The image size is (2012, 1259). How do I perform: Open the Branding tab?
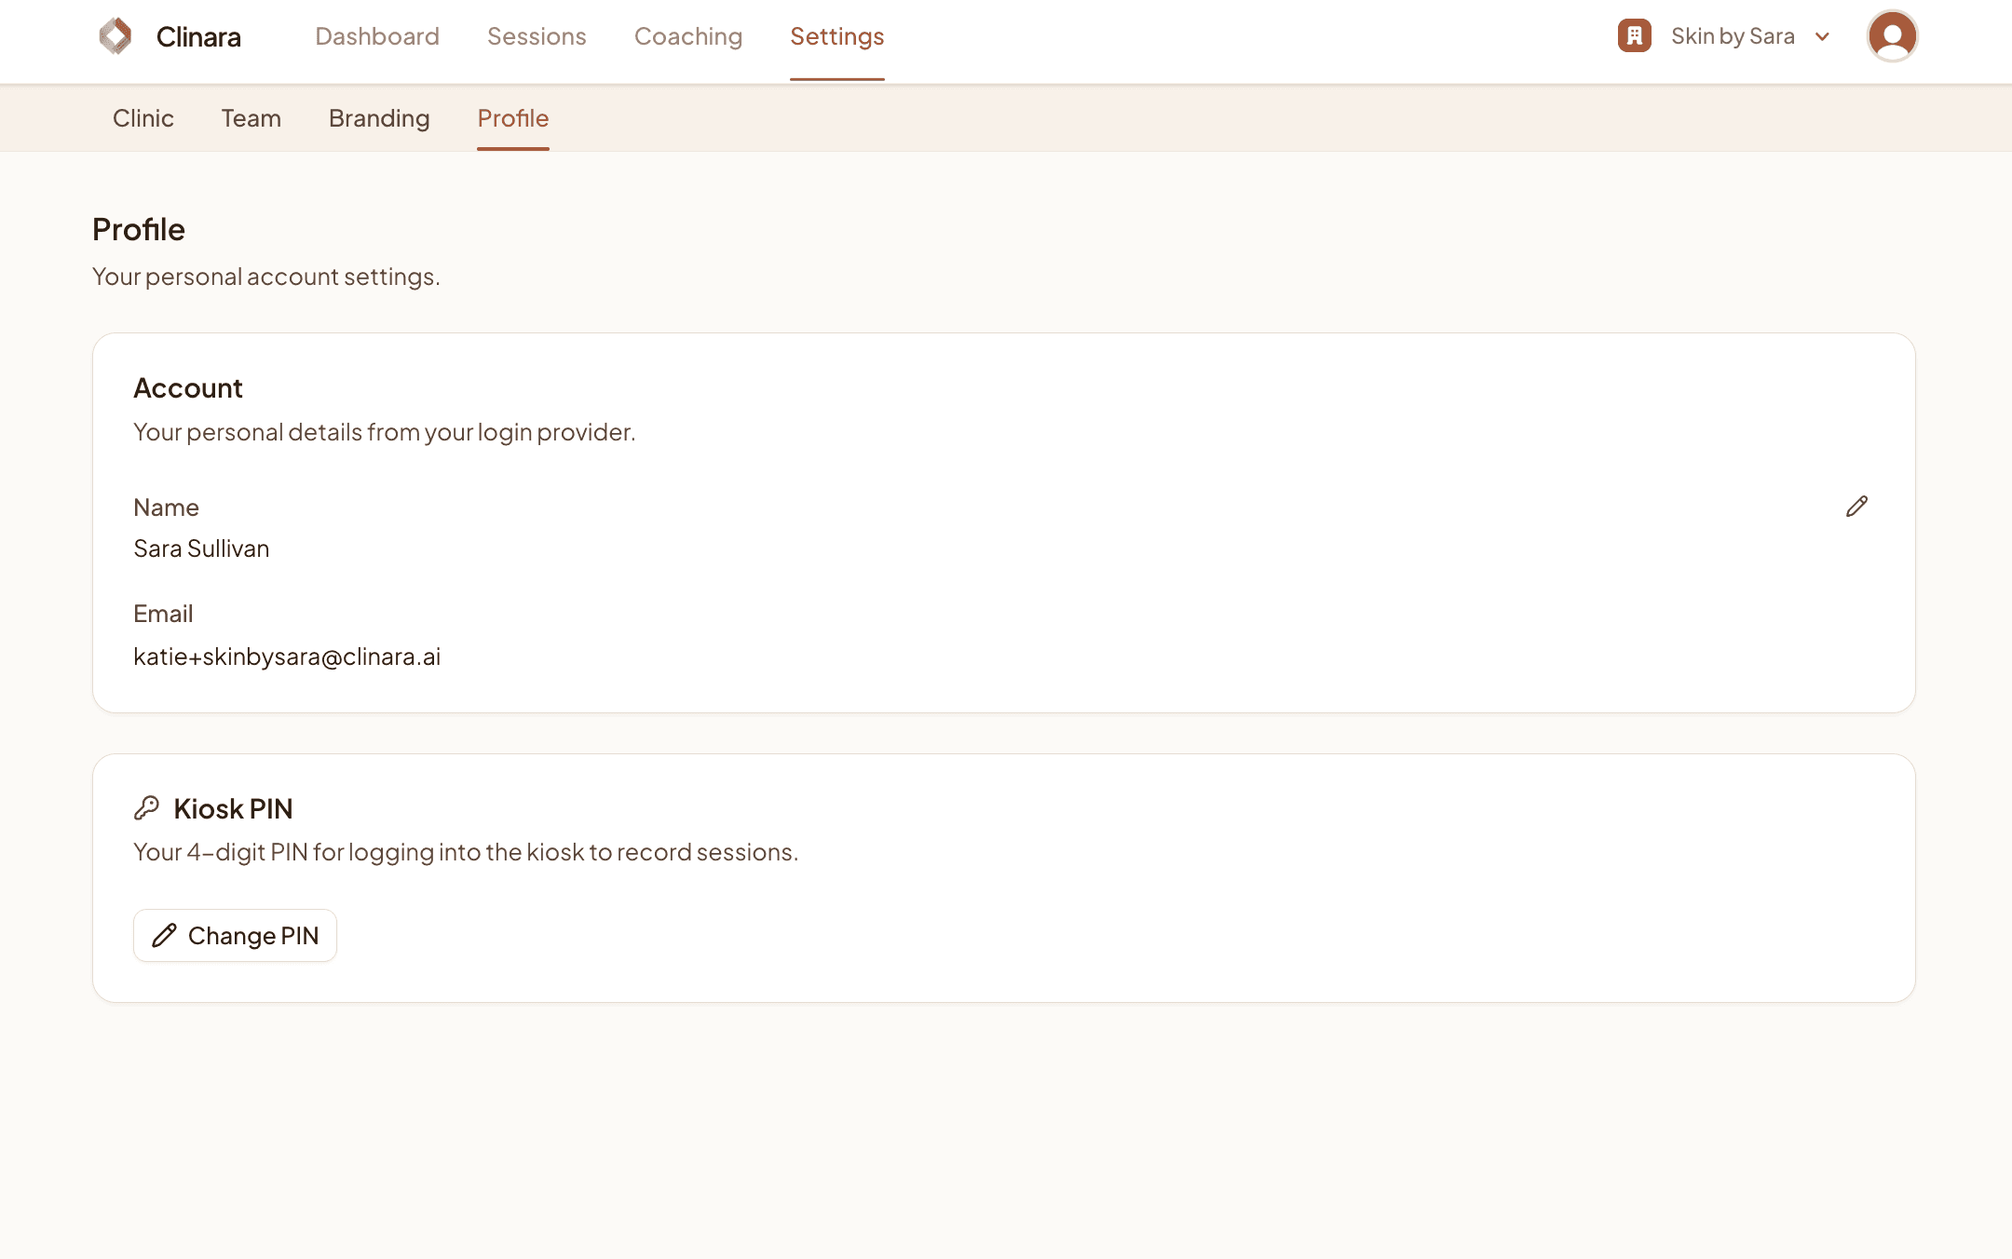coord(379,118)
